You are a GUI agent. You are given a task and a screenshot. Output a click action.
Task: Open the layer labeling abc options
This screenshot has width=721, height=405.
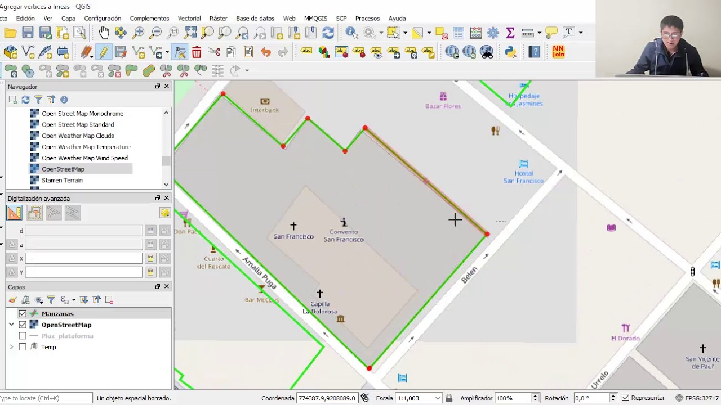306,52
